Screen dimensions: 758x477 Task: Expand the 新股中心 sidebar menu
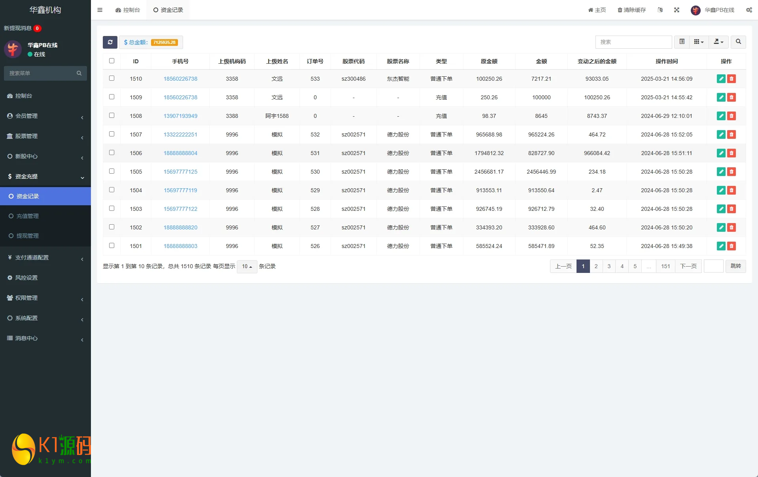[45, 156]
